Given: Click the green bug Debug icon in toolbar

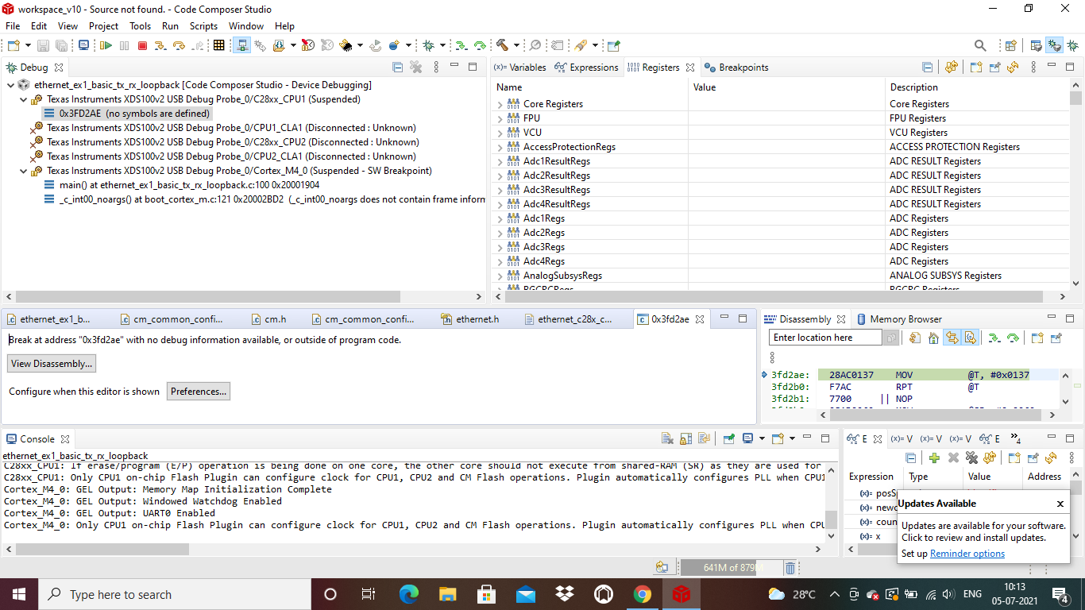Looking at the screenshot, I should [429, 46].
